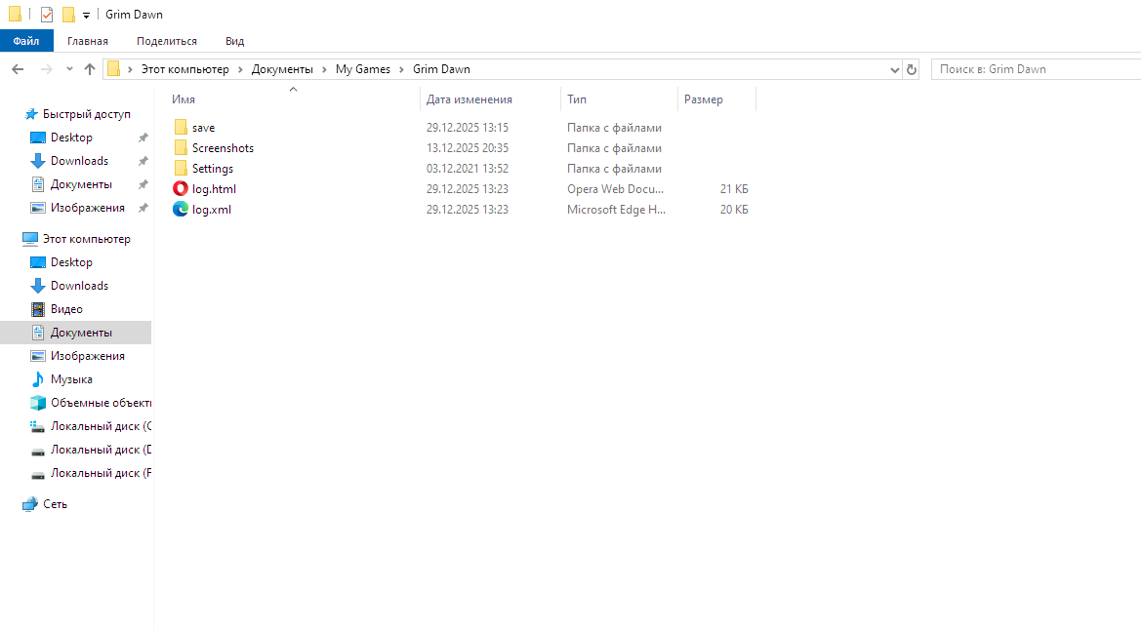Expand the chevron after My Games breadcrumb
This screenshot has height=631, width=1141.
[x=402, y=69]
